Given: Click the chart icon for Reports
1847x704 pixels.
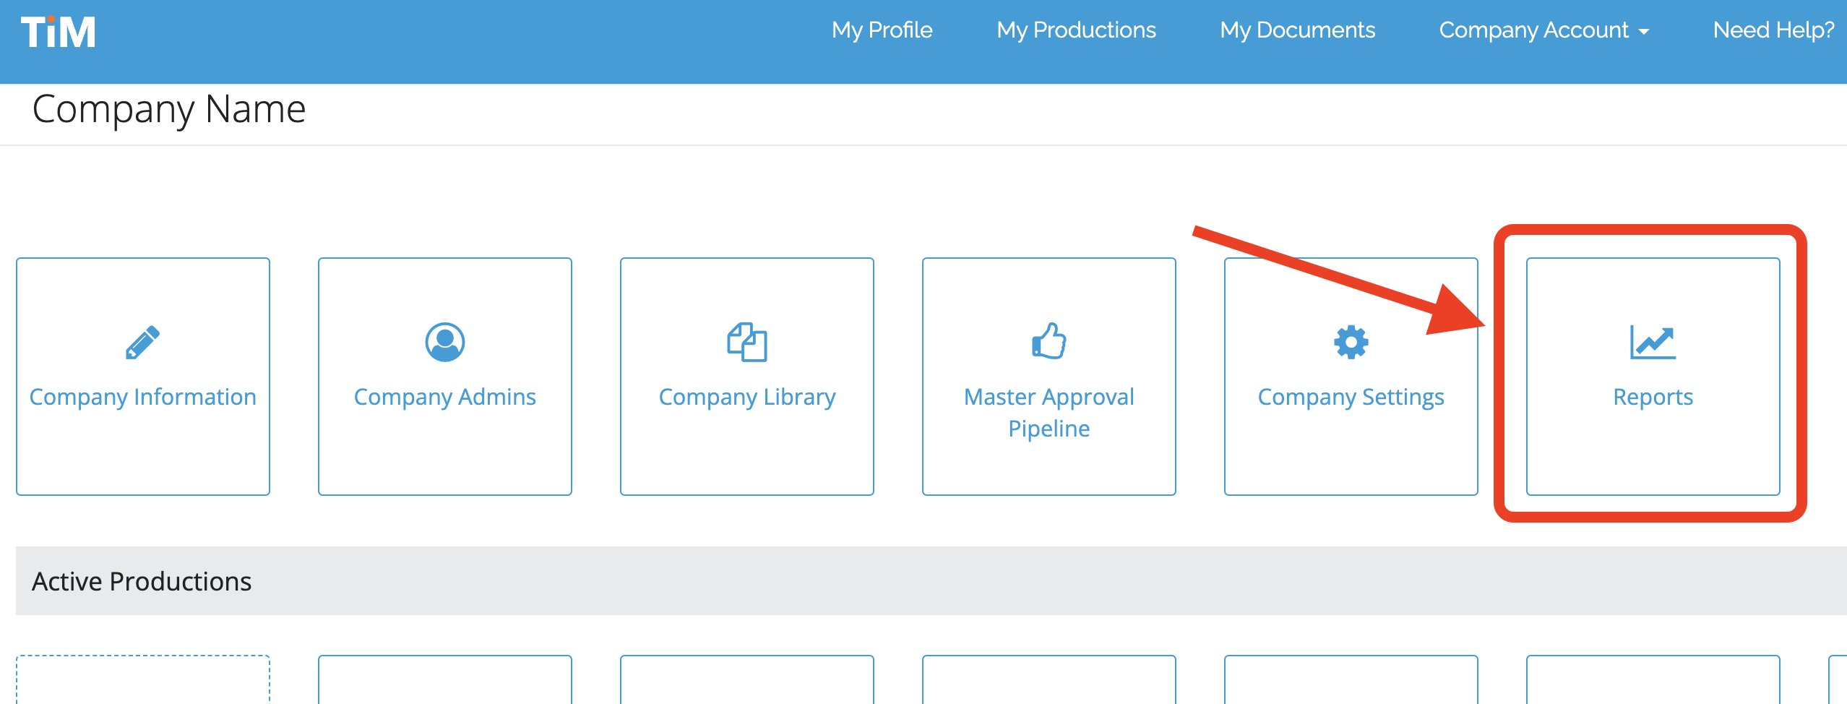Looking at the screenshot, I should pyautogui.click(x=1653, y=342).
